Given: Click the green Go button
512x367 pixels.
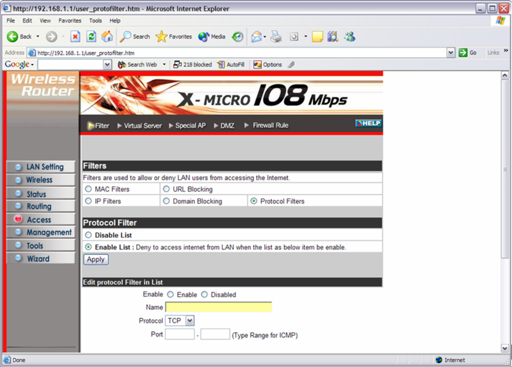Looking at the screenshot, I should tap(467, 53).
